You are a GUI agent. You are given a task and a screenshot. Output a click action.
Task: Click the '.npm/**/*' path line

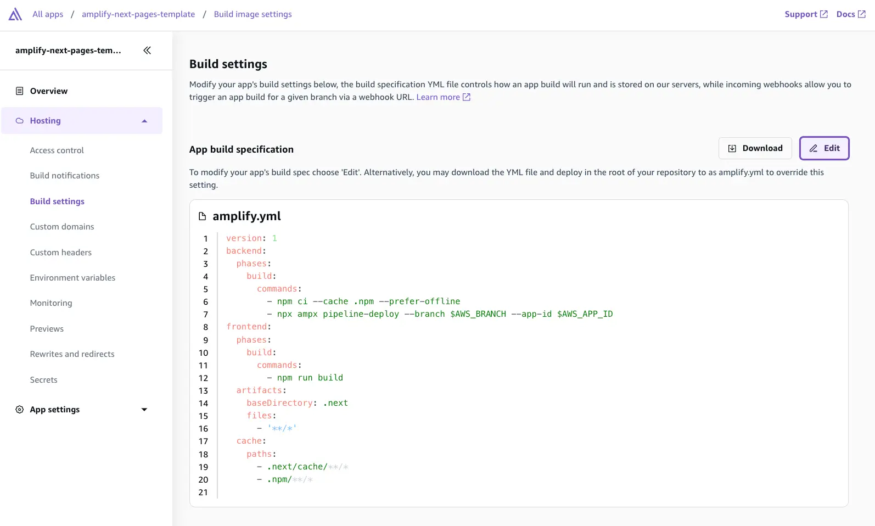pyautogui.click(x=285, y=479)
